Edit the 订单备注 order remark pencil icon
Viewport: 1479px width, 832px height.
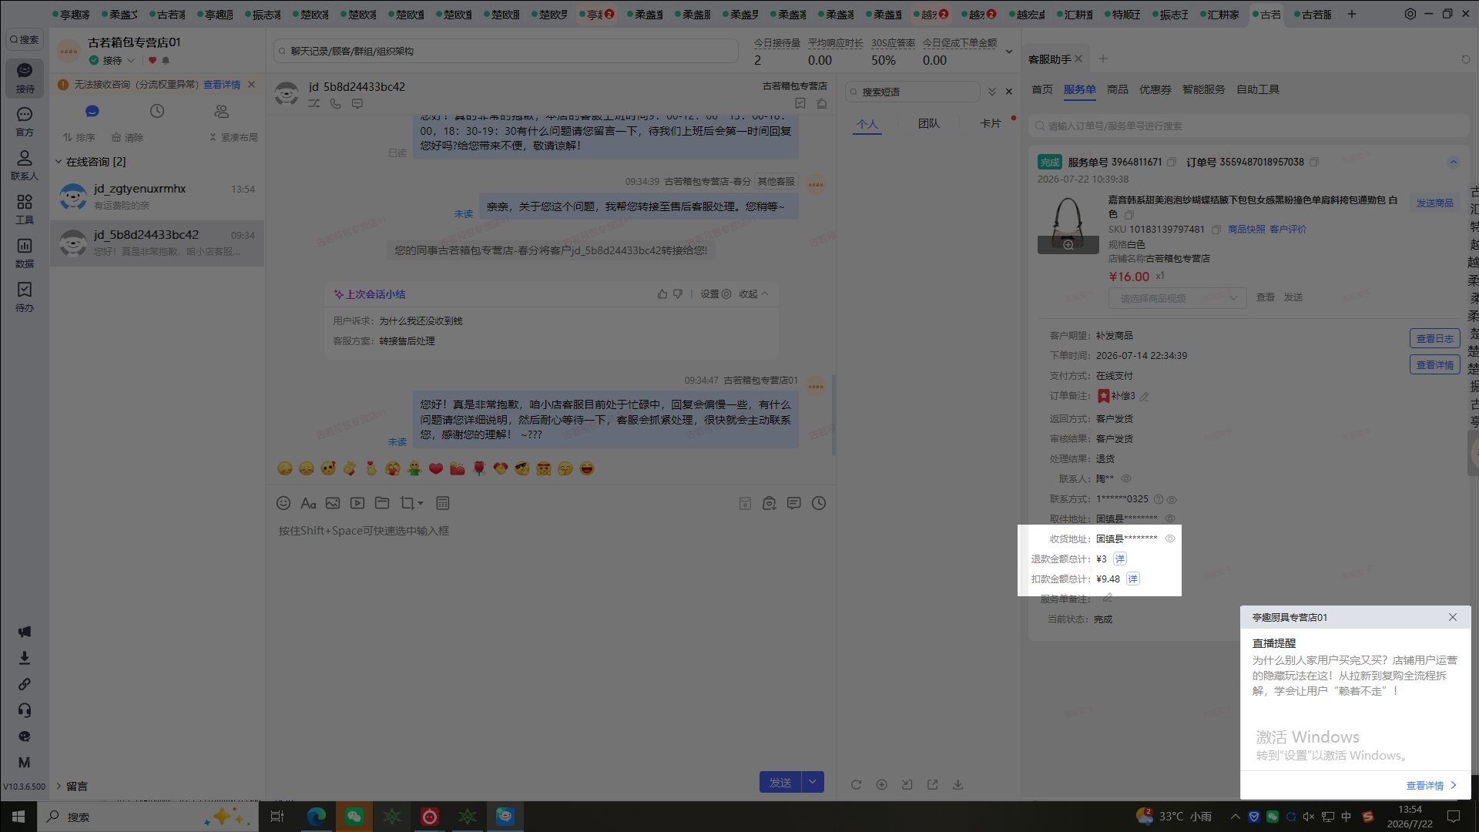pyautogui.click(x=1145, y=396)
